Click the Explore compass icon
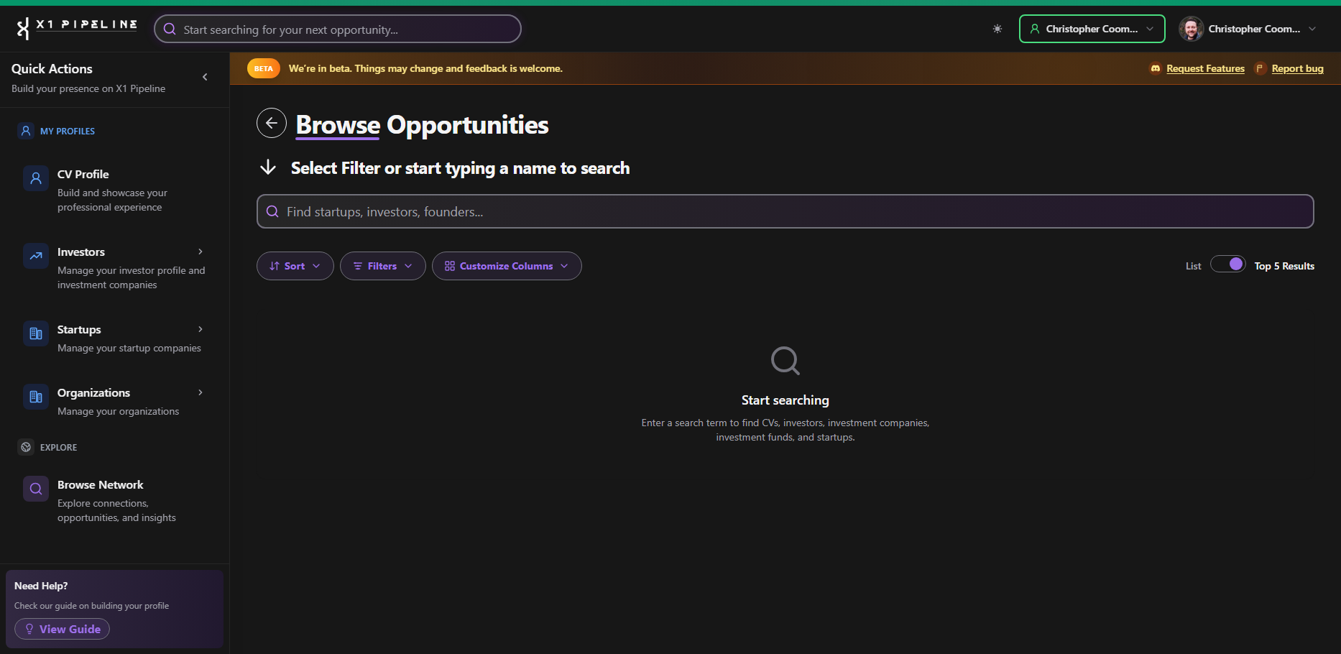This screenshot has height=654, width=1341. click(26, 447)
